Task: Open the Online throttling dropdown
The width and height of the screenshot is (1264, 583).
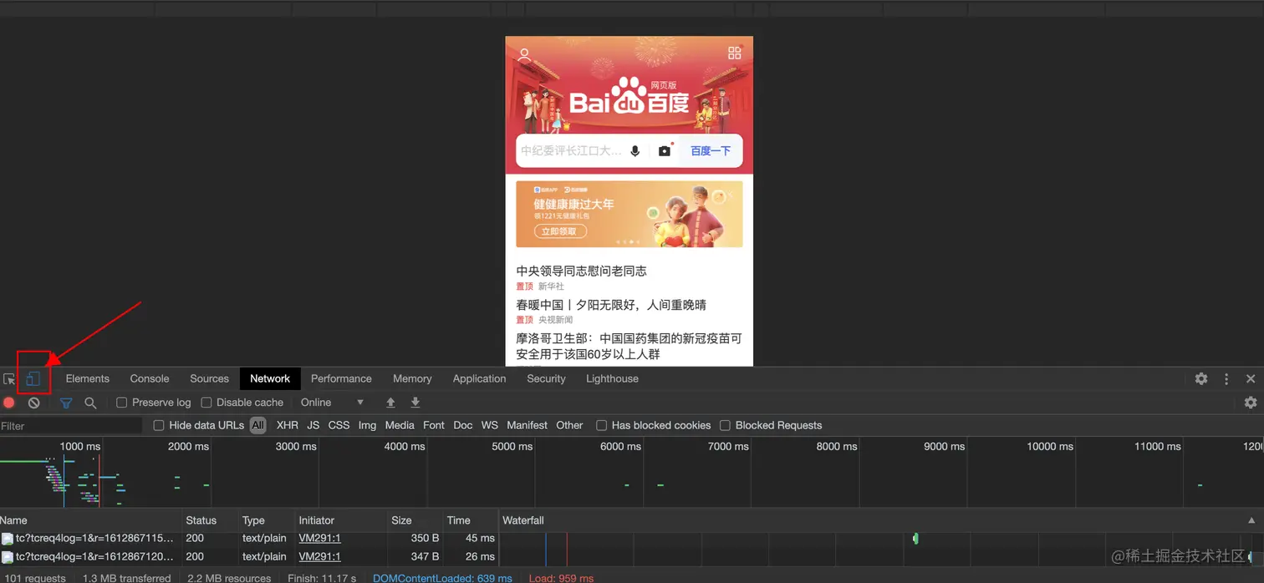Action: 333,403
